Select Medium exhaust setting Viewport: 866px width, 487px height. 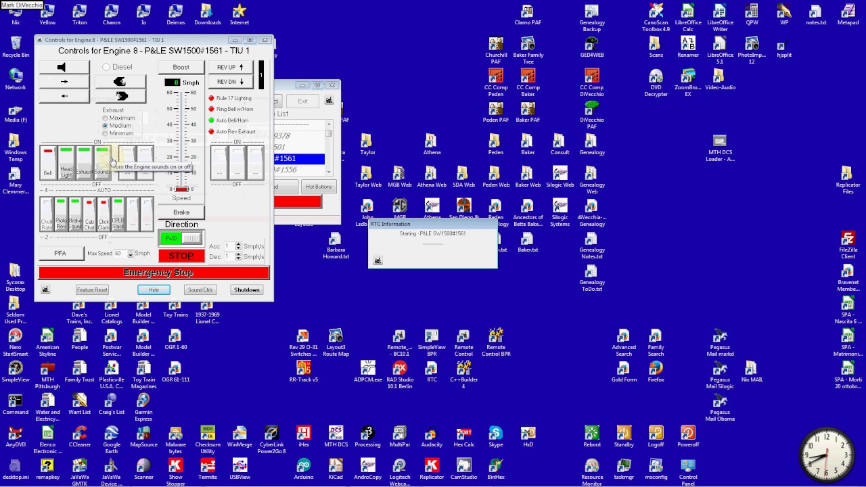click(117, 126)
